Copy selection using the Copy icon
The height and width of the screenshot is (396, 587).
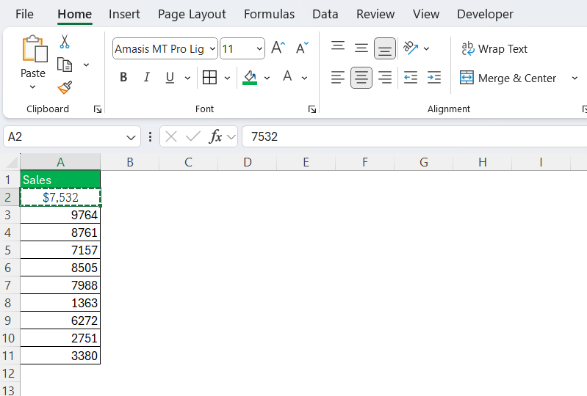(x=65, y=65)
